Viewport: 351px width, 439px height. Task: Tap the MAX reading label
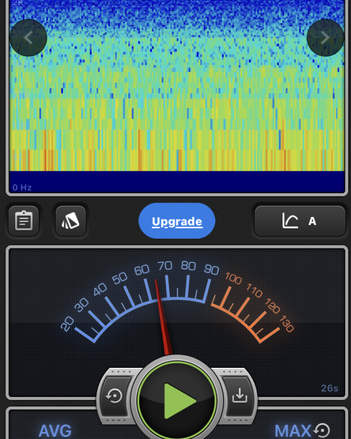(293, 430)
